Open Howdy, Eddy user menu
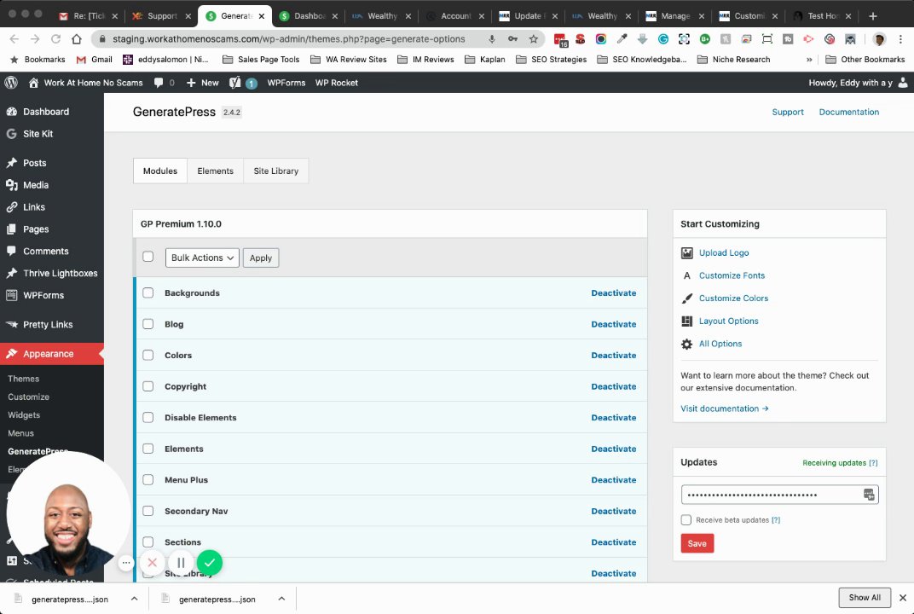Image resolution: width=914 pixels, height=614 pixels. click(x=858, y=83)
